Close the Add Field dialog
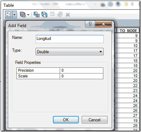Screen dimensions: 141x132 pos(103,24)
